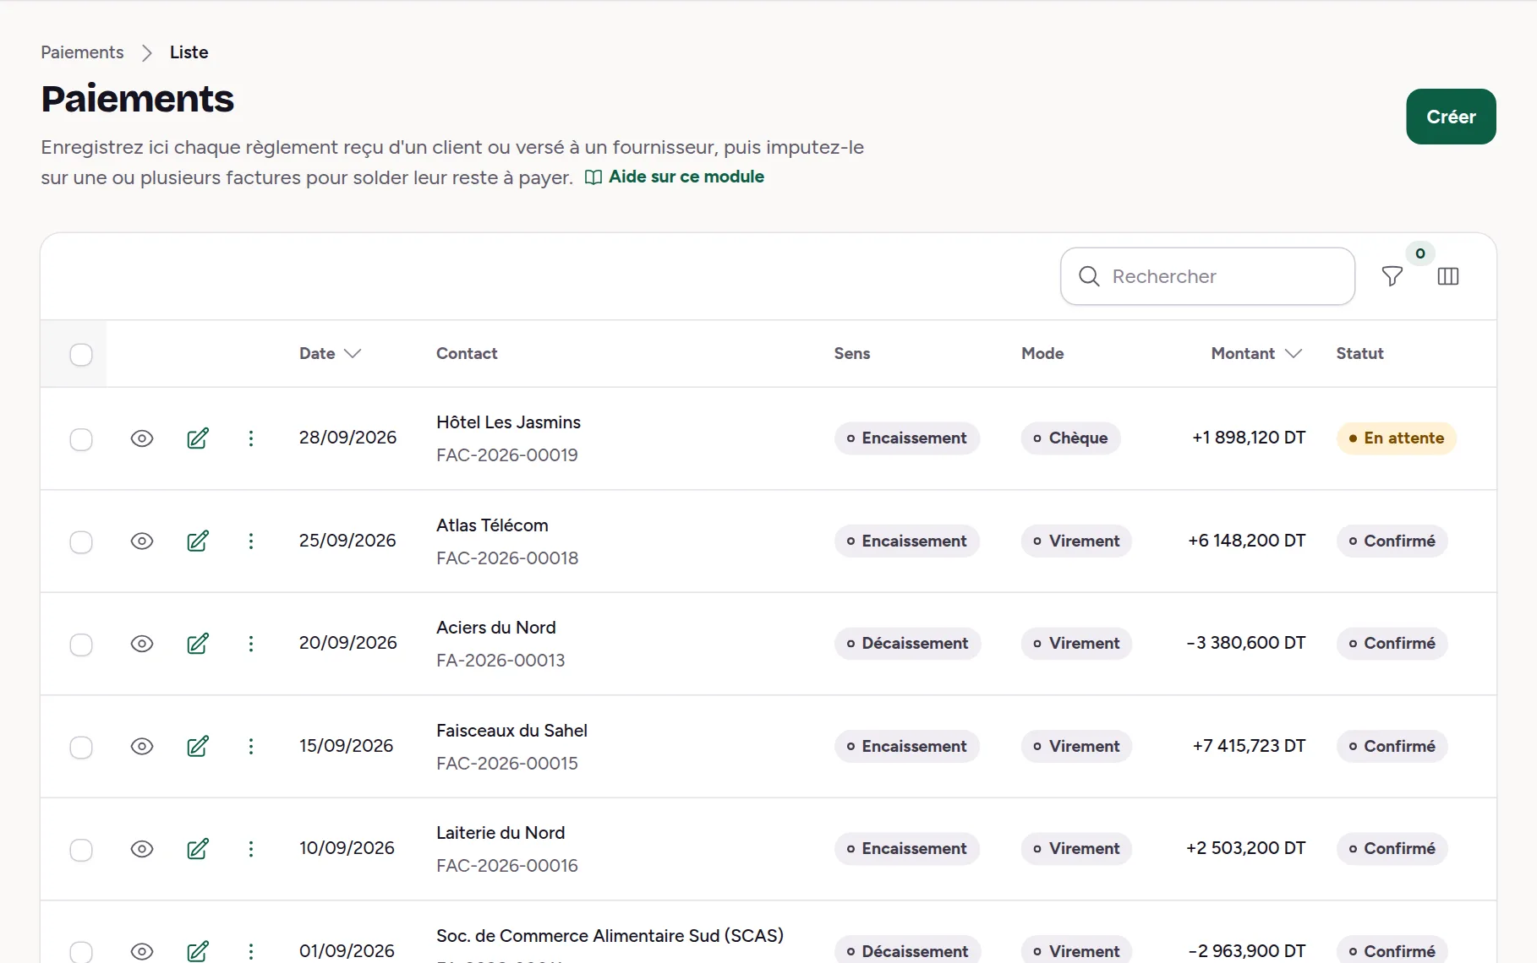Edit the Atlas Télécom payment

(198, 541)
